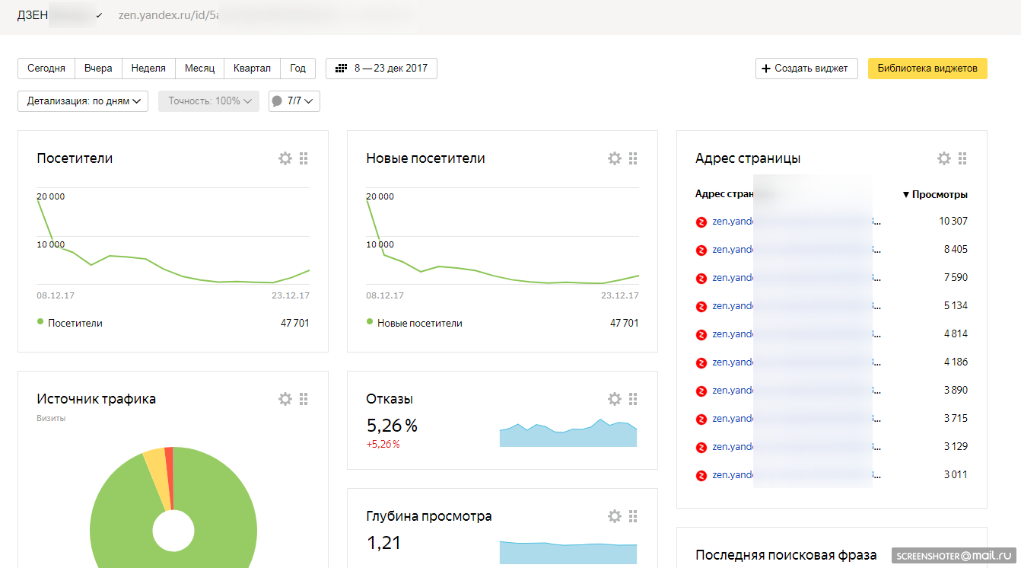Click the calendar grid icon in date range
This screenshot has width=1021, height=568.
tap(342, 69)
